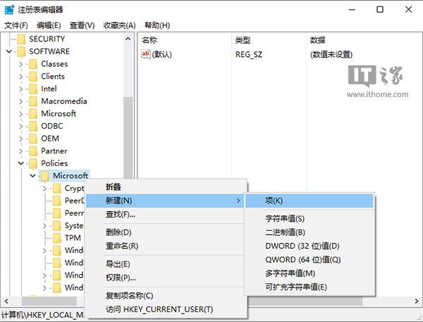The width and height of the screenshot is (423, 322).
Task: Choose 重命名(R) in the context menu
Action: click(x=166, y=246)
